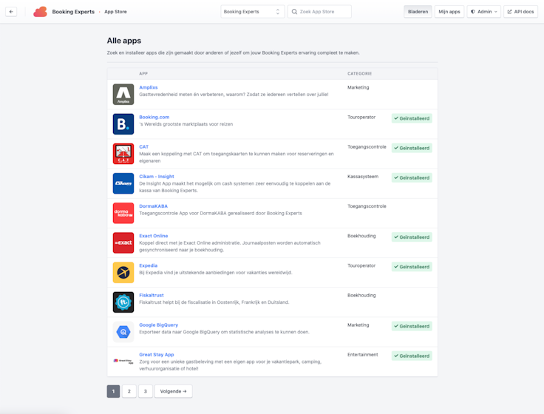The height and width of the screenshot is (414, 544).
Task: Open the Booking Experts organization selector
Action: pyautogui.click(x=252, y=11)
